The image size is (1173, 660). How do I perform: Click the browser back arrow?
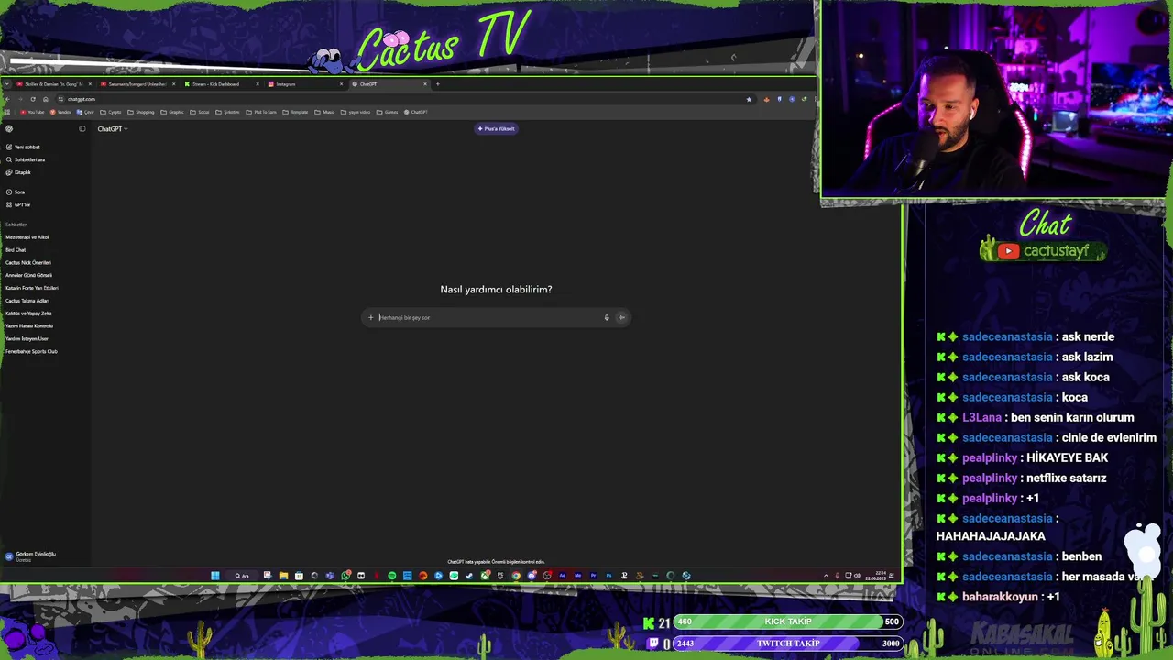click(x=7, y=99)
